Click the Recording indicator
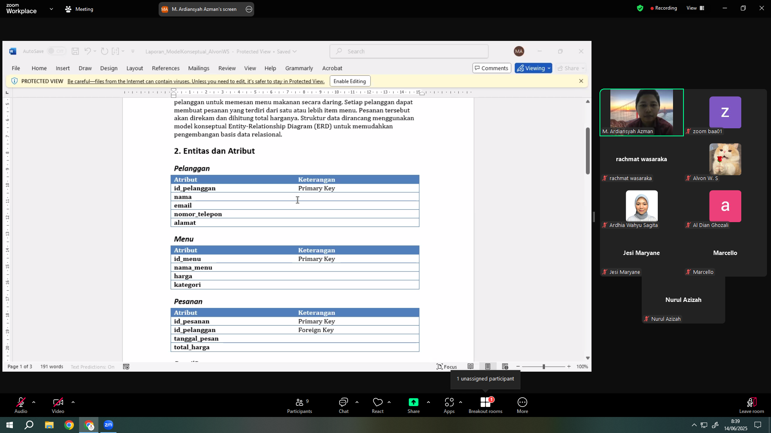This screenshot has height=433, width=771. point(663,8)
